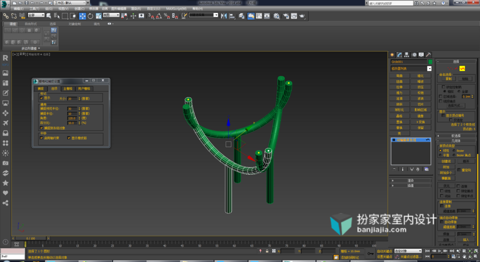Switch to 主栅格 tab in snap dialog

(x=68, y=89)
